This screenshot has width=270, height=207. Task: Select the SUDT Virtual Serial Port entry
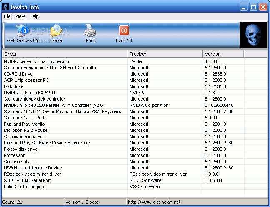27,180
